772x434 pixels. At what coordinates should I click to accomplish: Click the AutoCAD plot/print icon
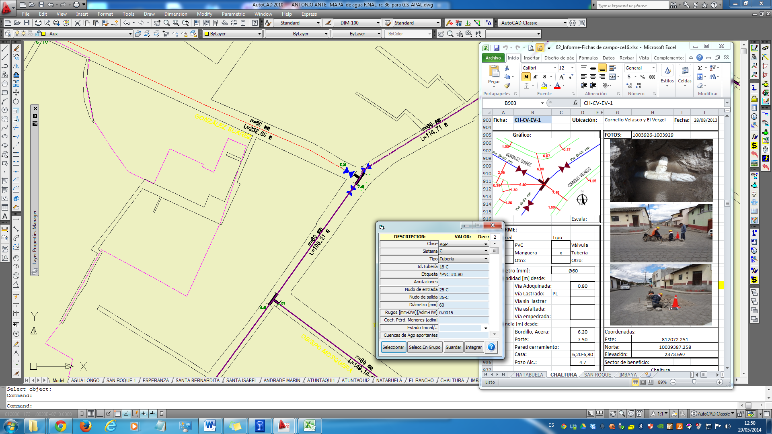click(x=38, y=23)
